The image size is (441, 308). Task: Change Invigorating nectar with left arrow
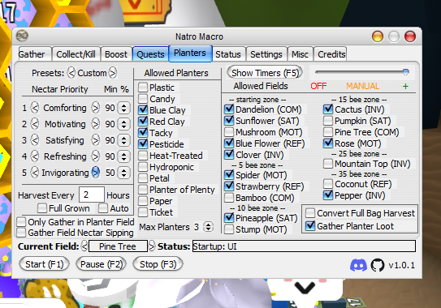(35, 173)
